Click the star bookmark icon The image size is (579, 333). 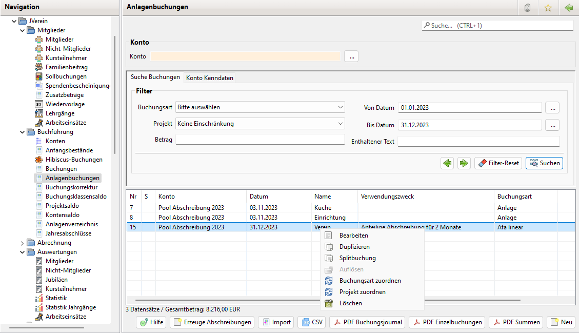coord(548,8)
